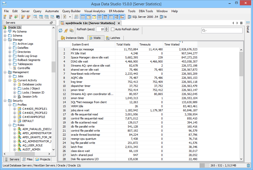
Task: Toggle the second highlighted window-layout toolbar button
Action: (x=89, y=17)
